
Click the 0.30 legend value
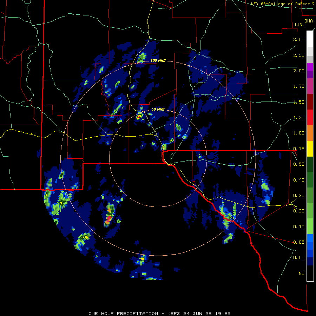(299, 196)
